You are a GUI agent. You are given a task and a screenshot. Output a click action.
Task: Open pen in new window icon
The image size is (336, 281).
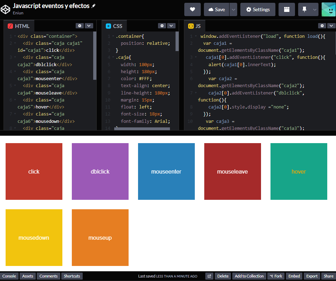tap(210, 276)
